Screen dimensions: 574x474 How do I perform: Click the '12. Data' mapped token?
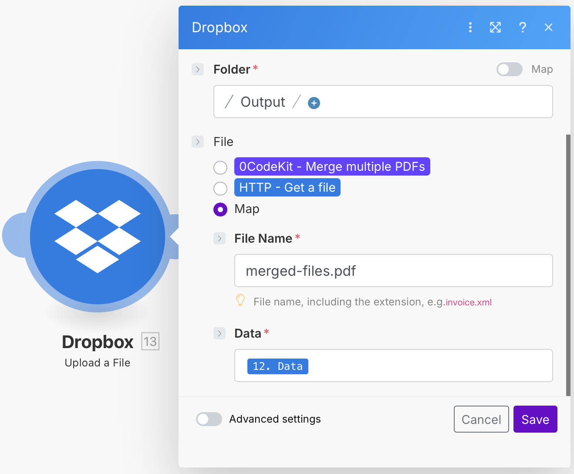[x=278, y=366]
